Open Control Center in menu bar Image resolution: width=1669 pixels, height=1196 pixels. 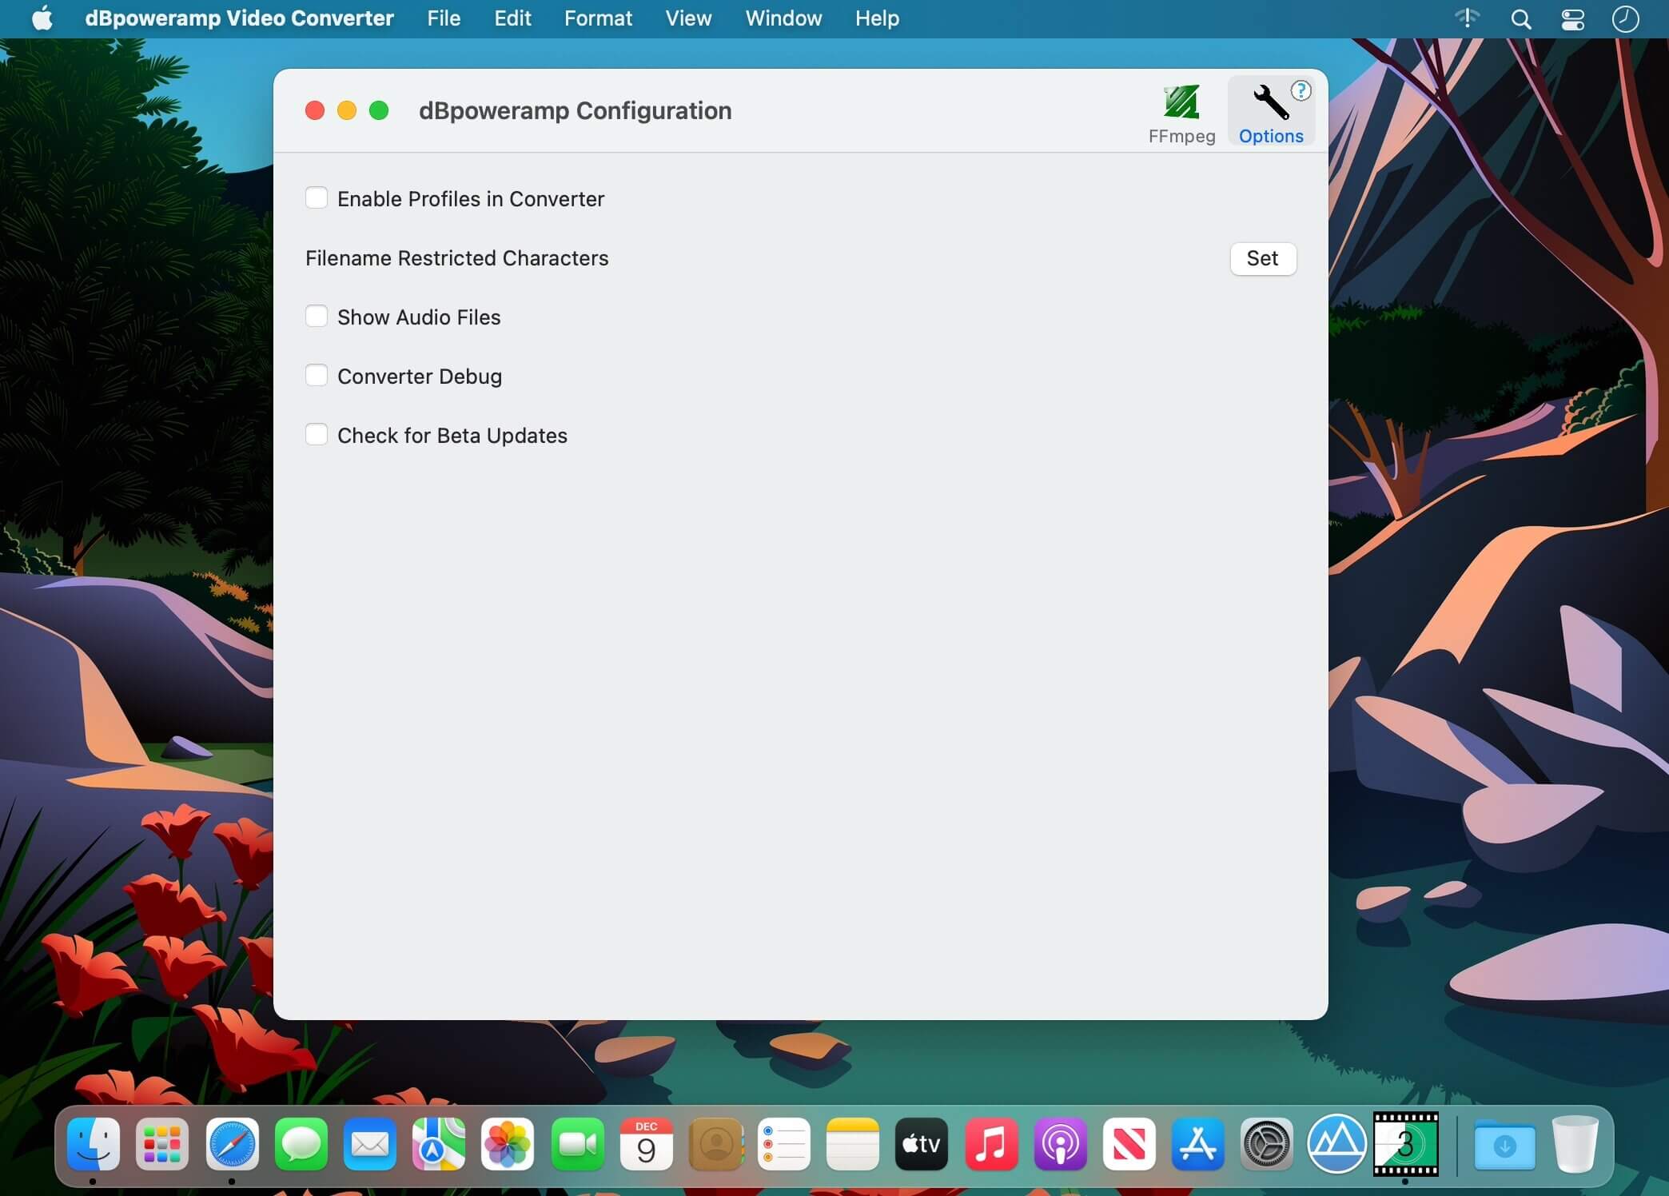coord(1572,18)
